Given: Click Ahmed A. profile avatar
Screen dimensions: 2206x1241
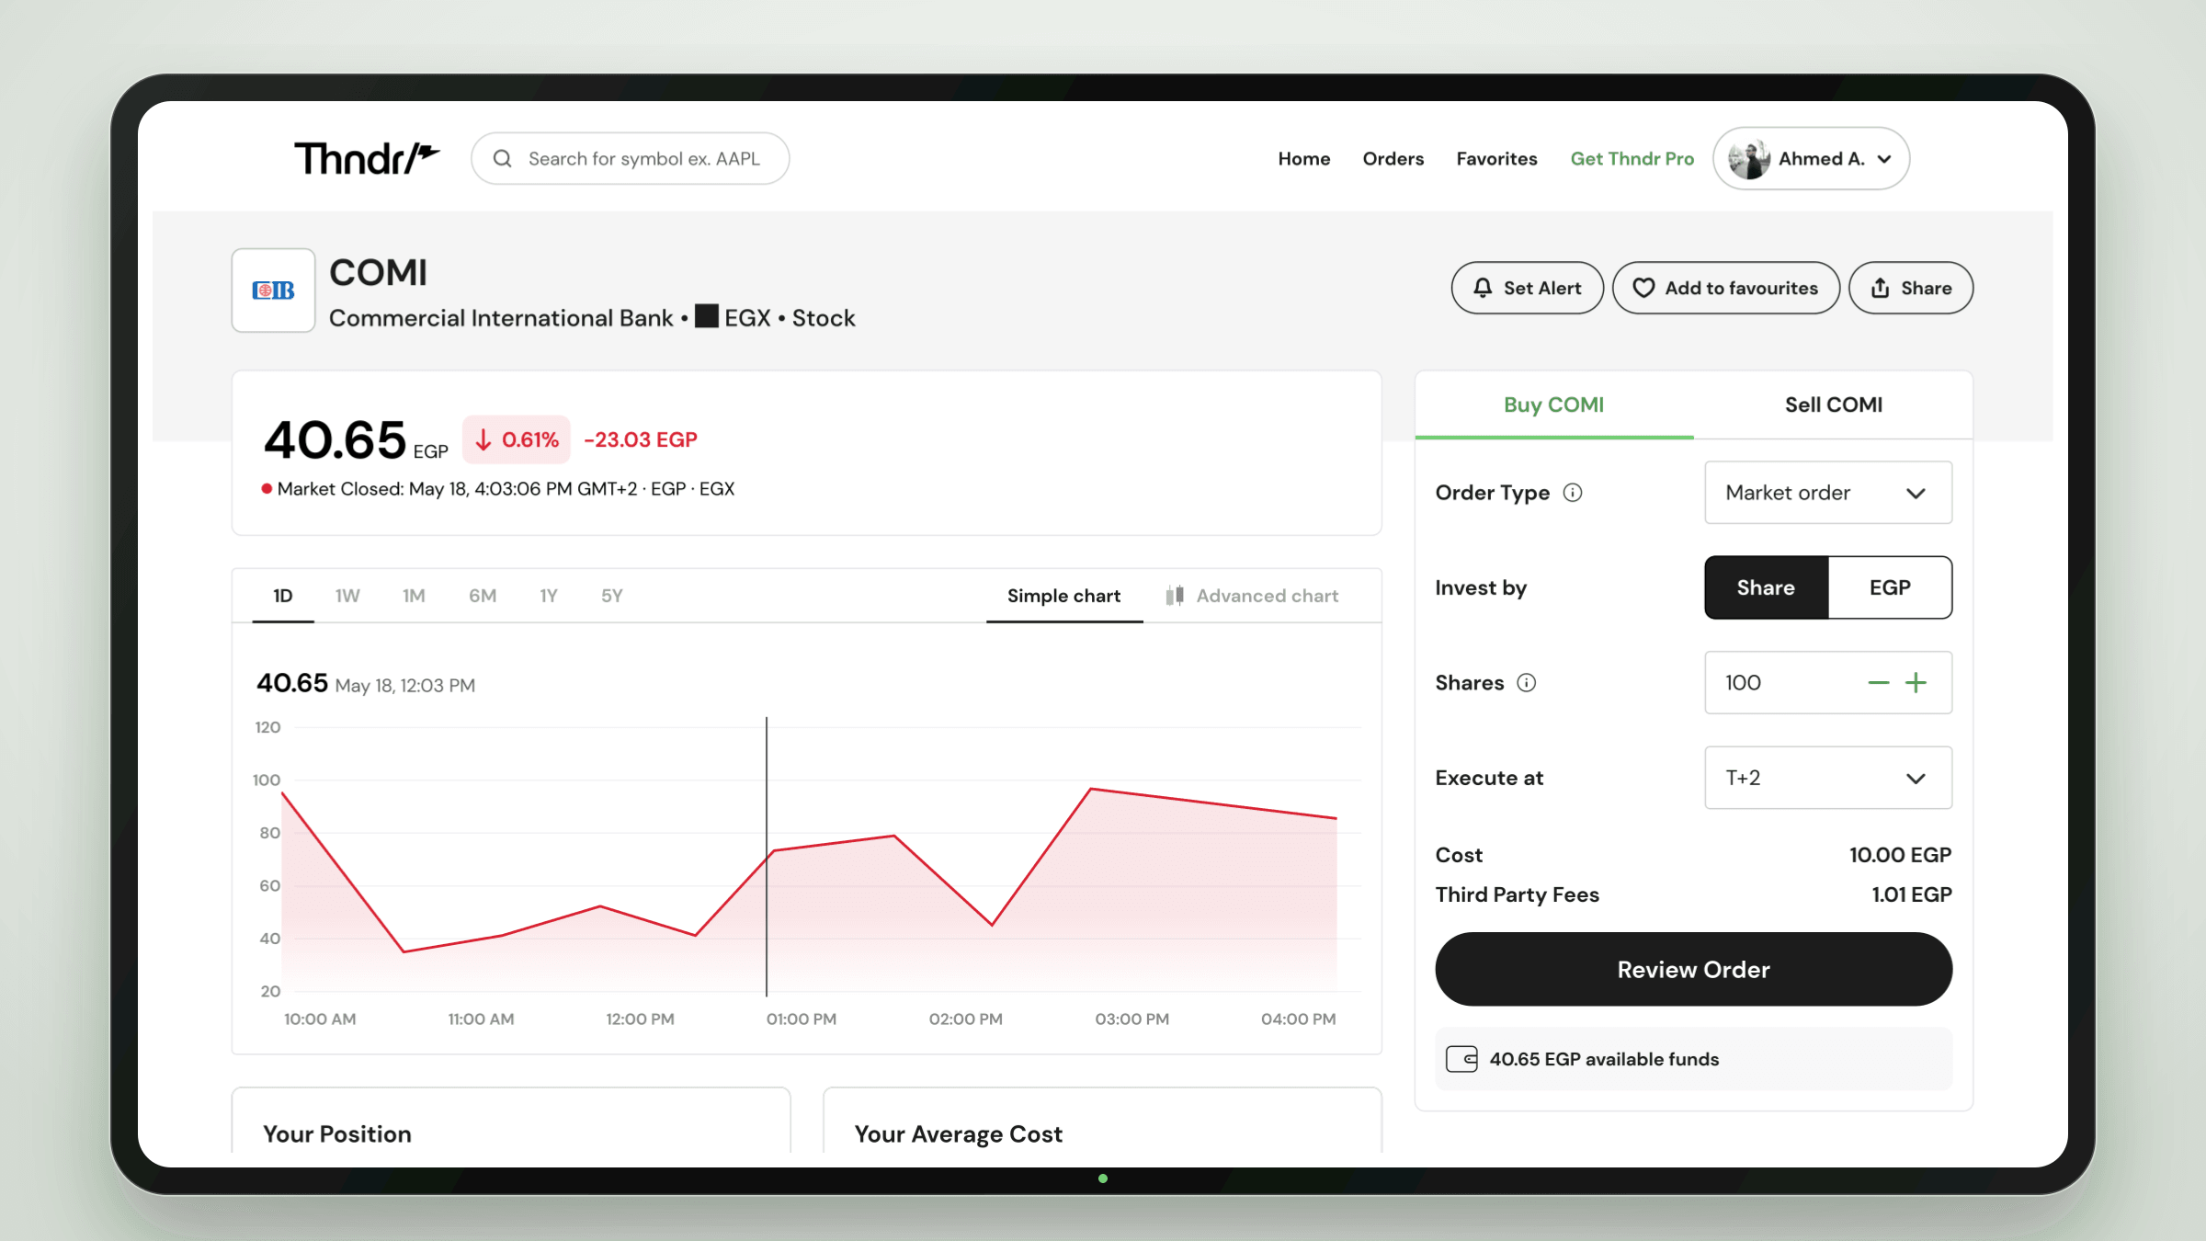Looking at the screenshot, I should coord(1748,159).
